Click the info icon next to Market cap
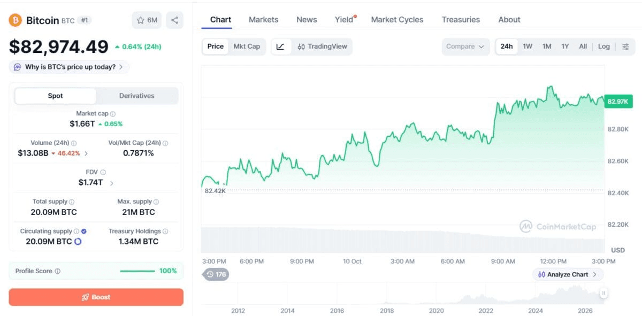Screen dimensions: 642x316 pyautogui.click(x=113, y=114)
